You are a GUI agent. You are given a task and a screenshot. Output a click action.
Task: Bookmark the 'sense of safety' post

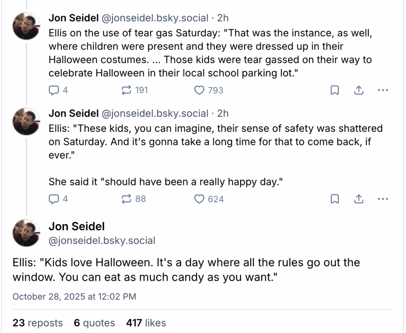pos(335,199)
